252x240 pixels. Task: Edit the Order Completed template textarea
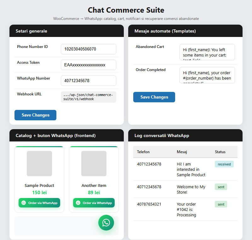coord(207,75)
